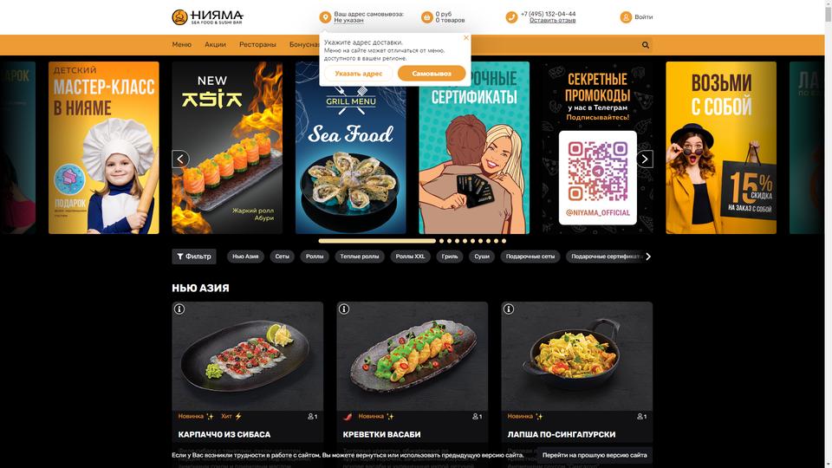
Task: Open the Рестораны menu item
Action: click(257, 44)
